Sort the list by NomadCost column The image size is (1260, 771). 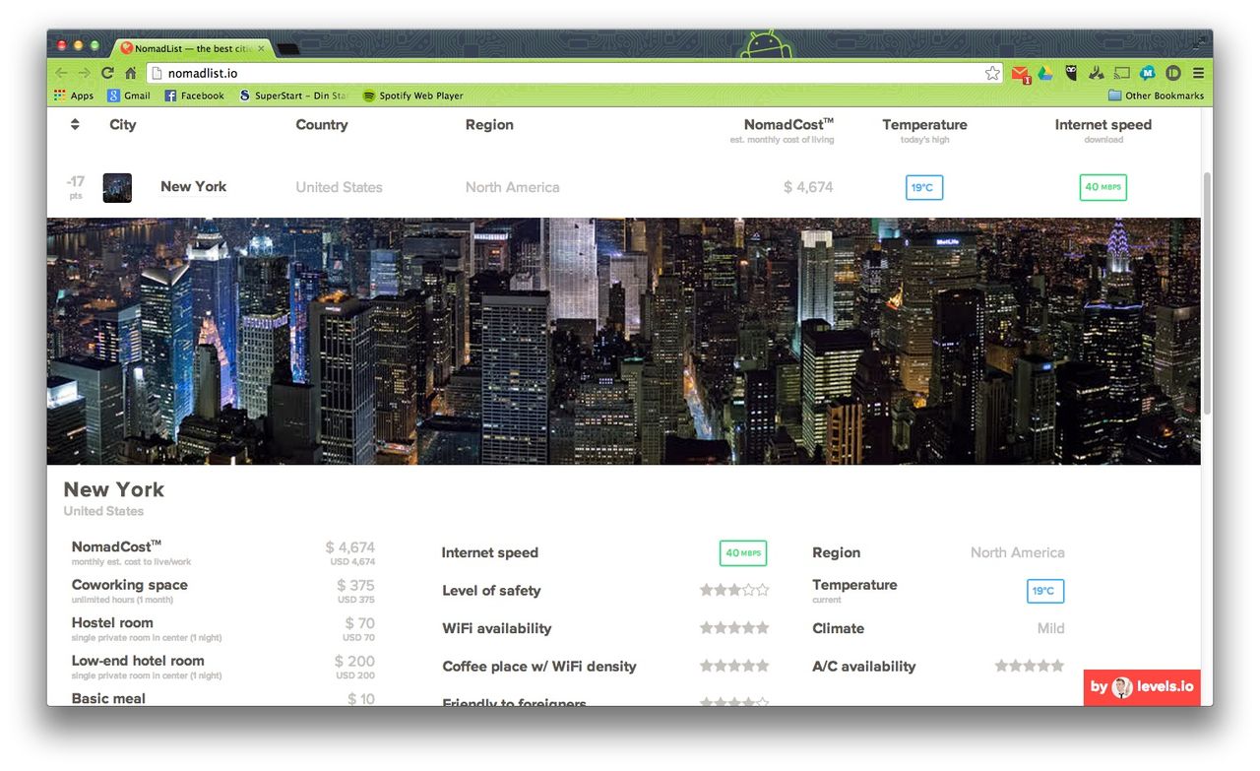[x=787, y=124]
